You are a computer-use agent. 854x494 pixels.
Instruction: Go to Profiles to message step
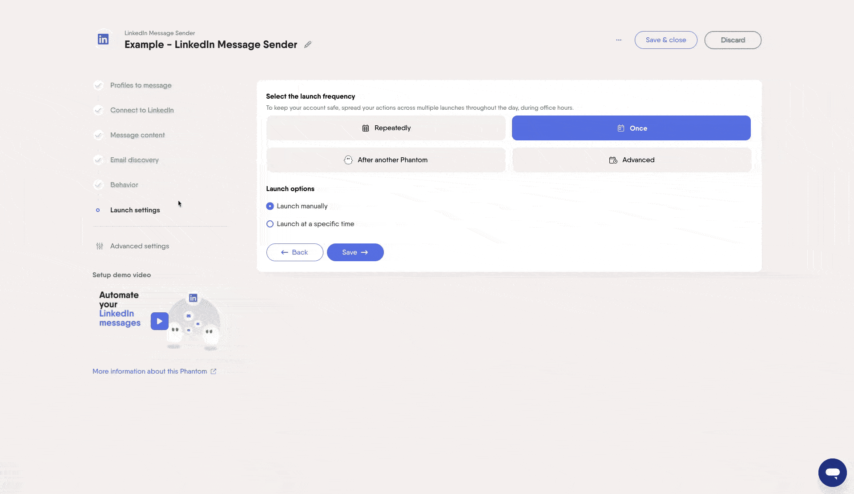click(141, 85)
